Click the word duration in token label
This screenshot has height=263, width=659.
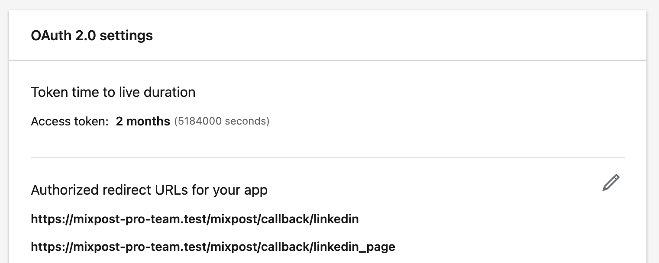point(170,92)
